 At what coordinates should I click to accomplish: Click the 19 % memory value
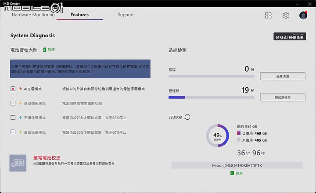248,90
